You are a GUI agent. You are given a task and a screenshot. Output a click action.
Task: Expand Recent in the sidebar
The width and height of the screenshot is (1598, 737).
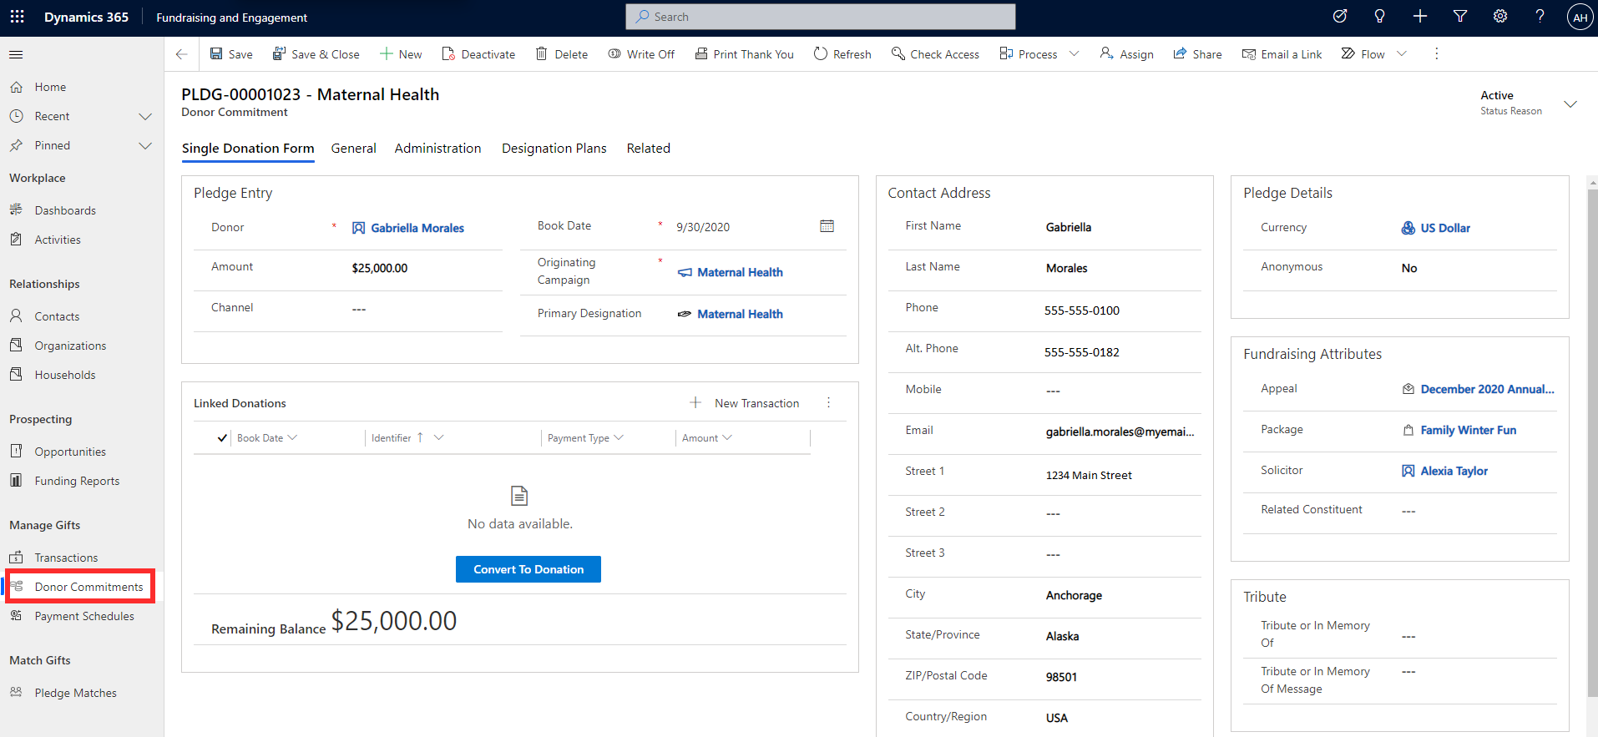pyautogui.click(x=144, y=116)
